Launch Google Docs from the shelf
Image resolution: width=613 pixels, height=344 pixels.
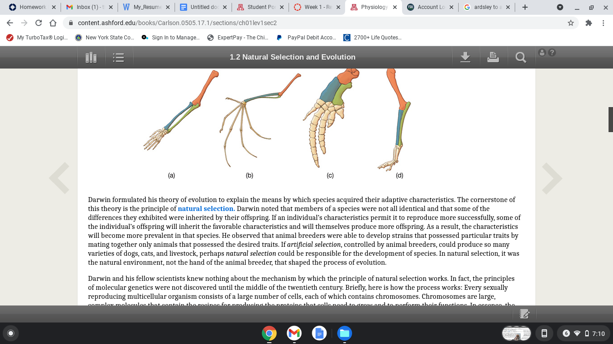(320, 333)
